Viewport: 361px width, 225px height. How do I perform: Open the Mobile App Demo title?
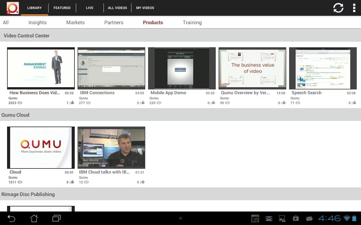(168, 93)
